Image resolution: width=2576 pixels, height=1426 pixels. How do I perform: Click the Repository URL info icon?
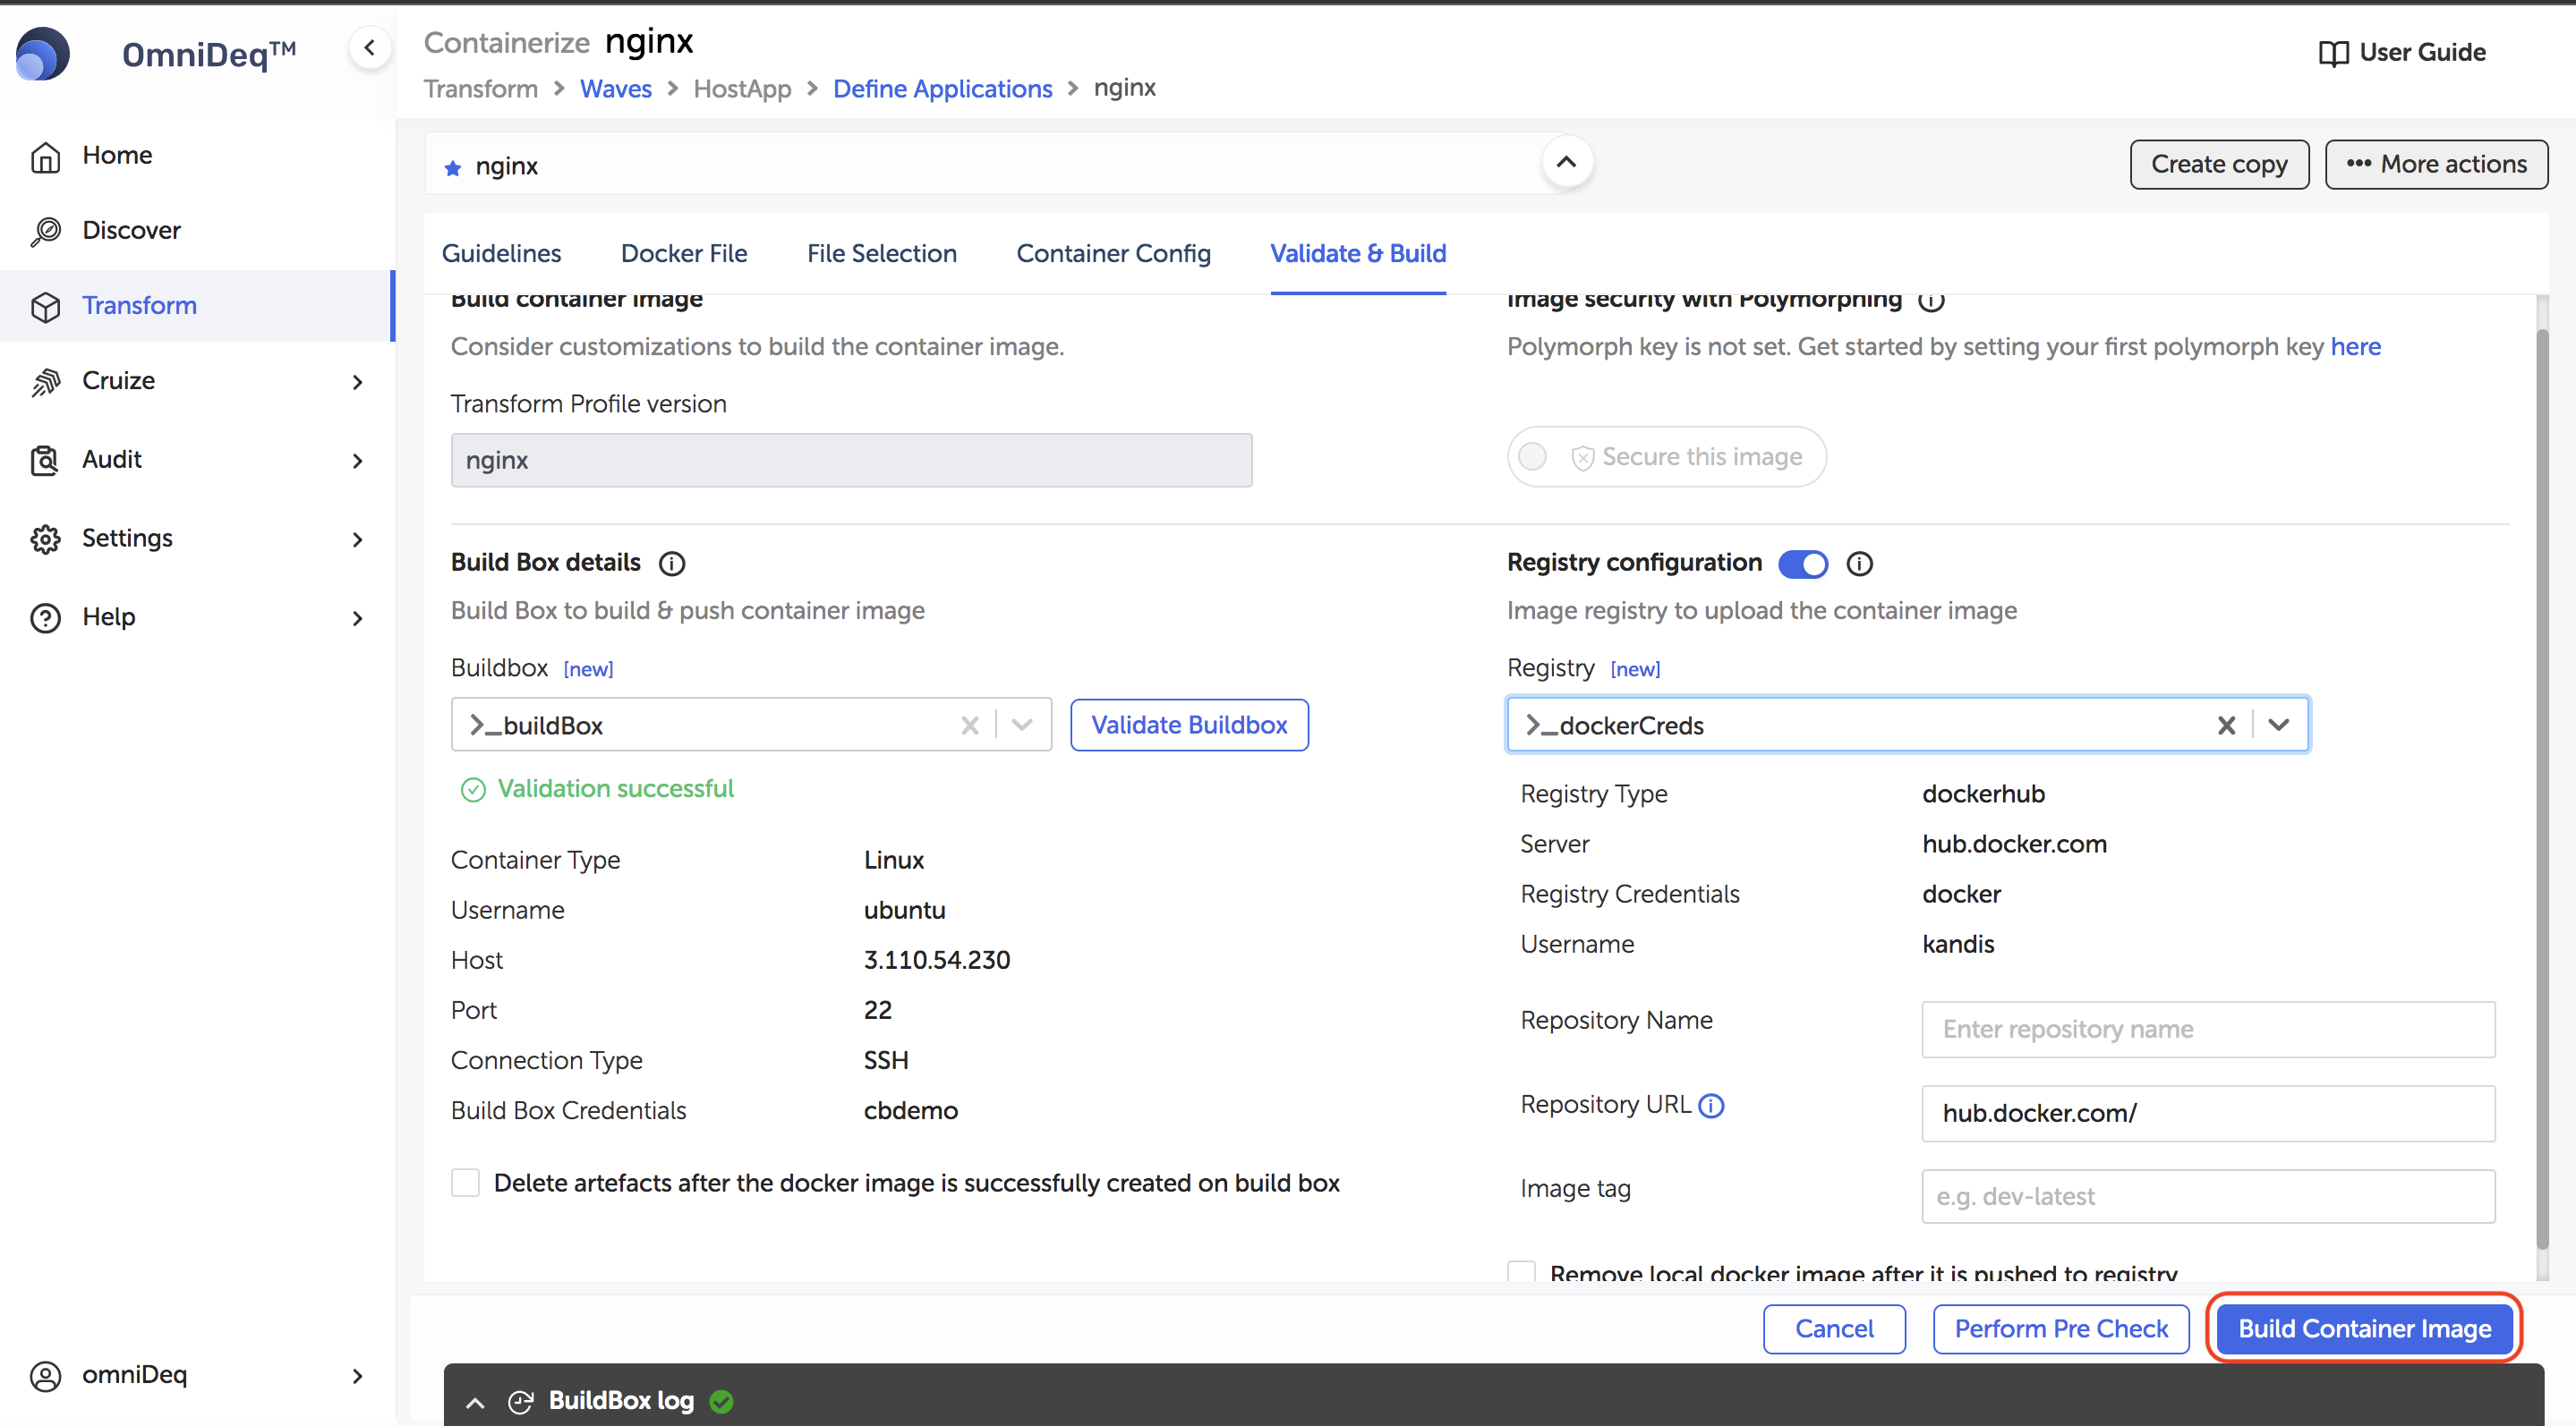(1711, 1107)
